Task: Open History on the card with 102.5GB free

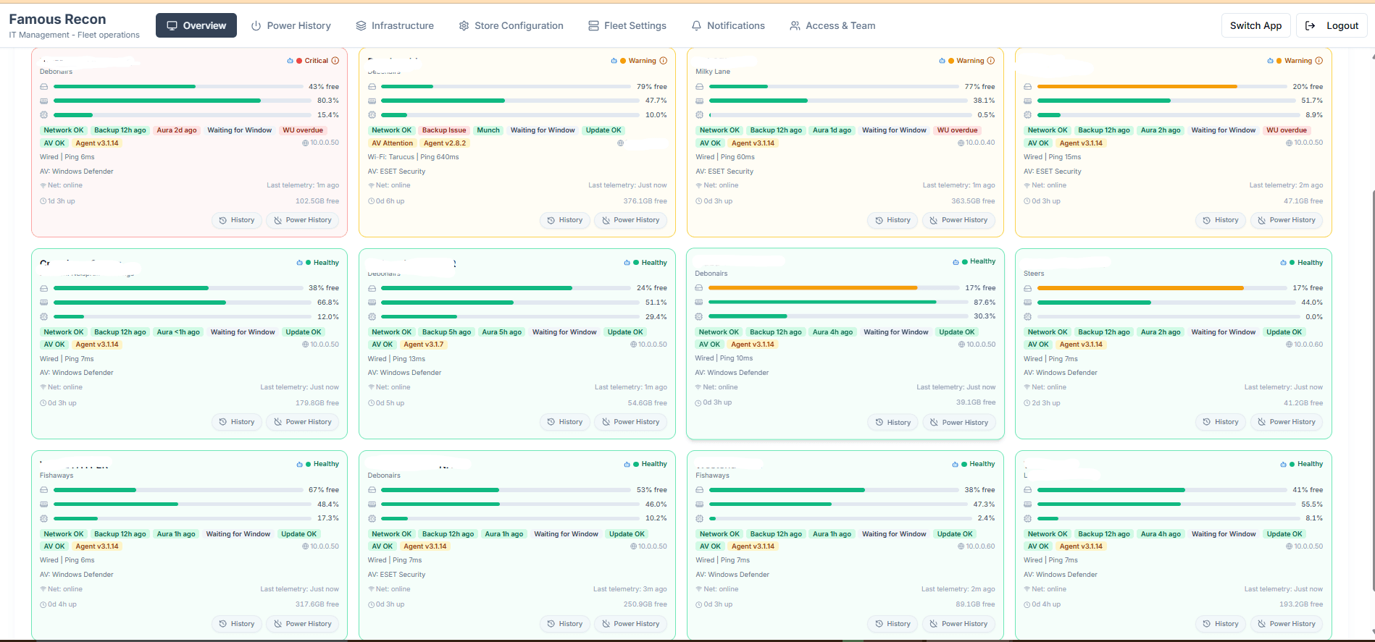Action: point(236,220)
